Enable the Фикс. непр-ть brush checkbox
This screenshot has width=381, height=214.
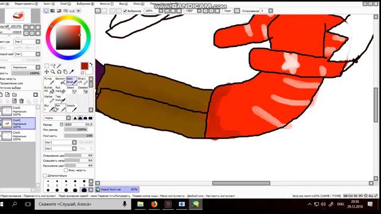65,171
